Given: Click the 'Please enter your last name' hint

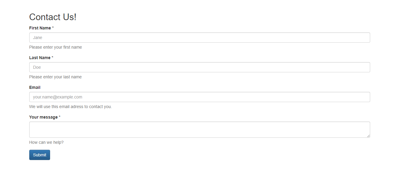Looking at the screenshot, I should 56,77.
